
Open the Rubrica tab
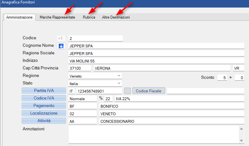[x=89, y=17]
